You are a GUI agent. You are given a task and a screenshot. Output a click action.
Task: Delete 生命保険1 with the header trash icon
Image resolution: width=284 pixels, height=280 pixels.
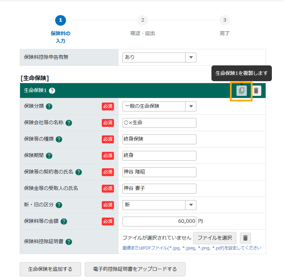256,90
